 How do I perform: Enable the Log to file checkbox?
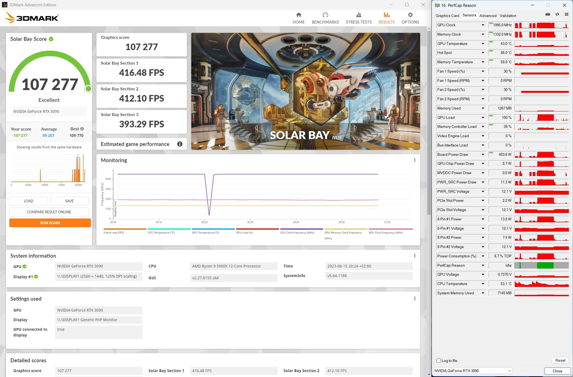tap(439, 361)
